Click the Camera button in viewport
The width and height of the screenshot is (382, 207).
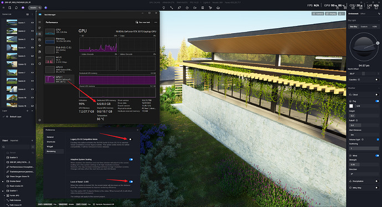coord(318,14)
